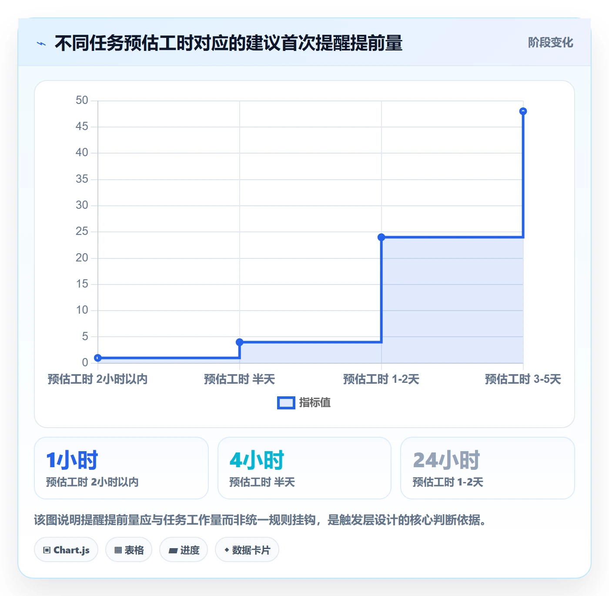Click the 表格 tag
Viewport: 609px width, 596px height.
129,550
